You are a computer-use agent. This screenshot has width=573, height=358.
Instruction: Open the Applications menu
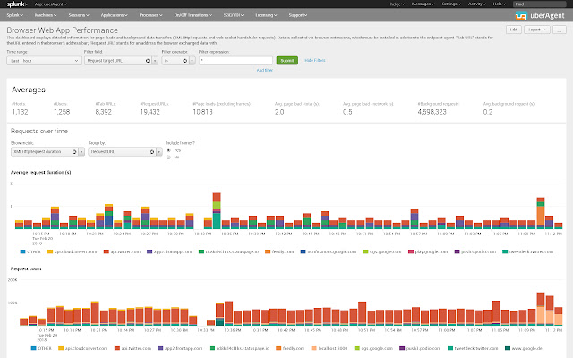point(115,15)
